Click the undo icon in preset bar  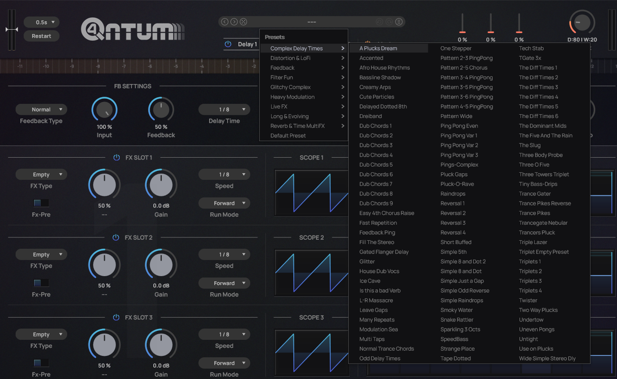click(x=379, y=22)
